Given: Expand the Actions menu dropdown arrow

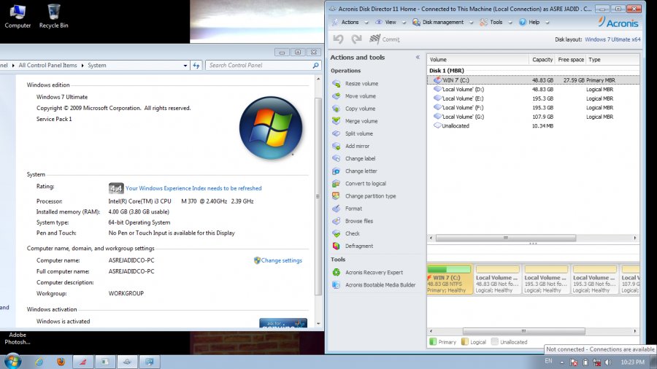Looking at the screenshot, I should 366,23.
